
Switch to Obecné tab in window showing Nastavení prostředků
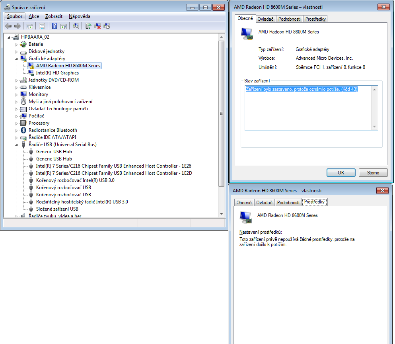tap(244, 203)
